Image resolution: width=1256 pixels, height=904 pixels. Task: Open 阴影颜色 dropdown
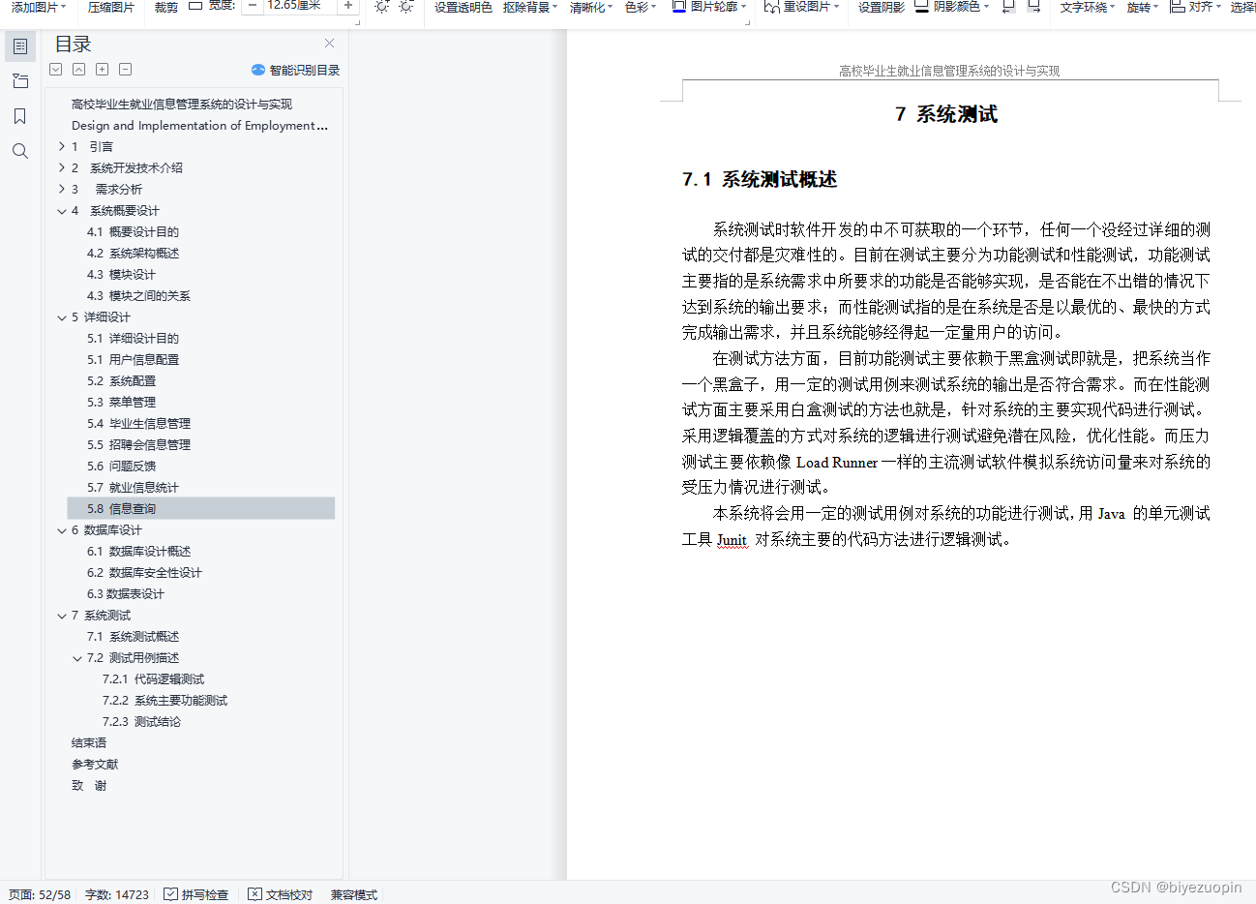[952, 7]
